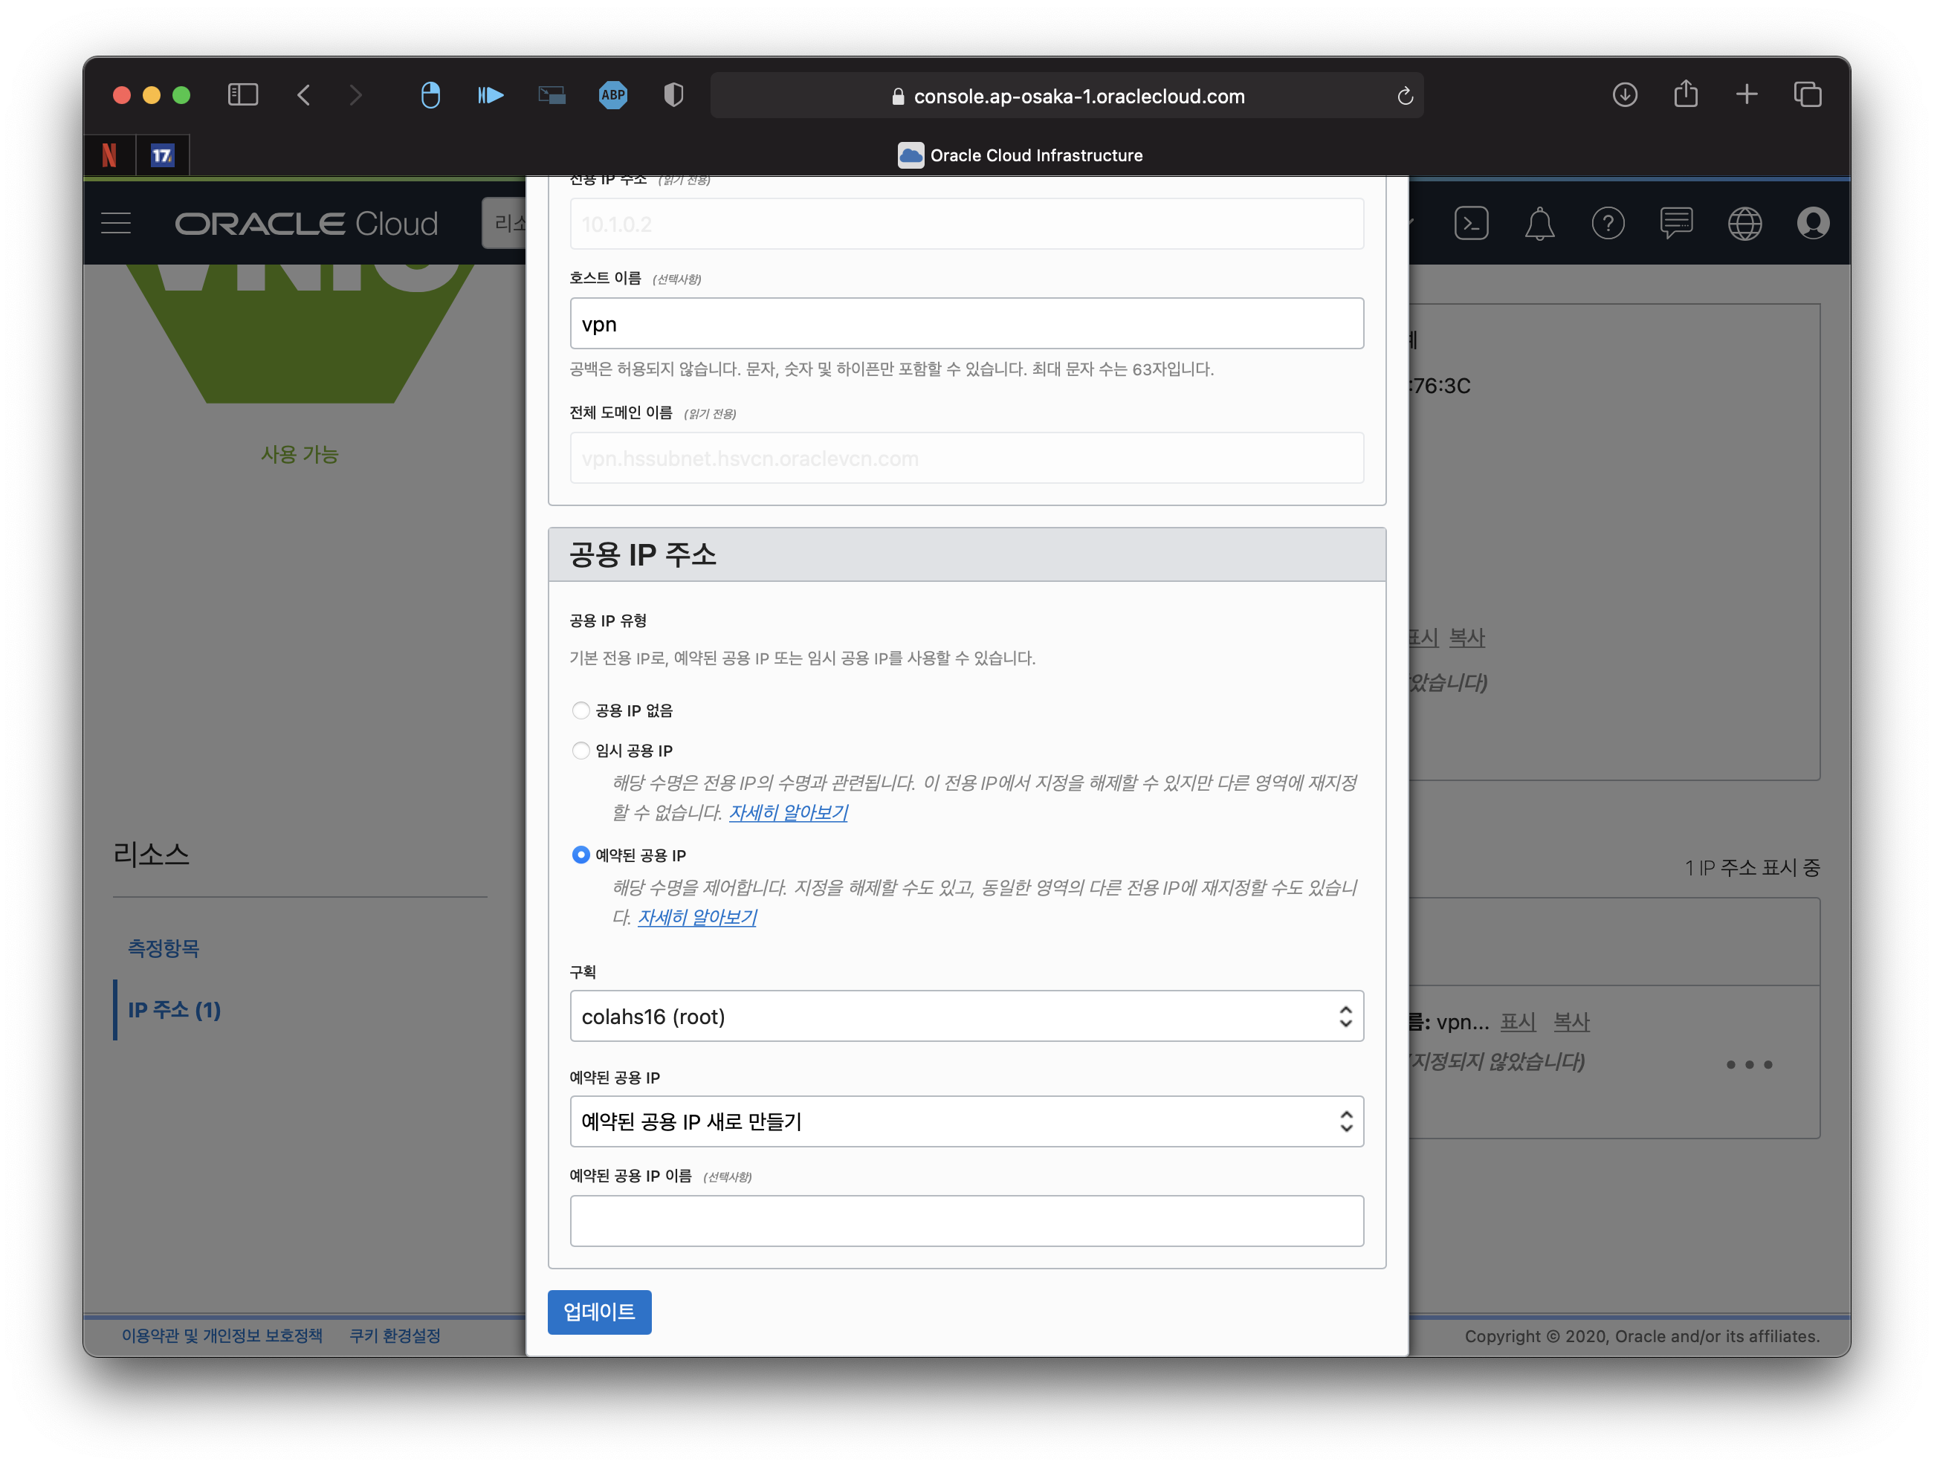
Task: Open '자세히 알아보기' link under the temporary IP option
Action: tap(788, 812)
